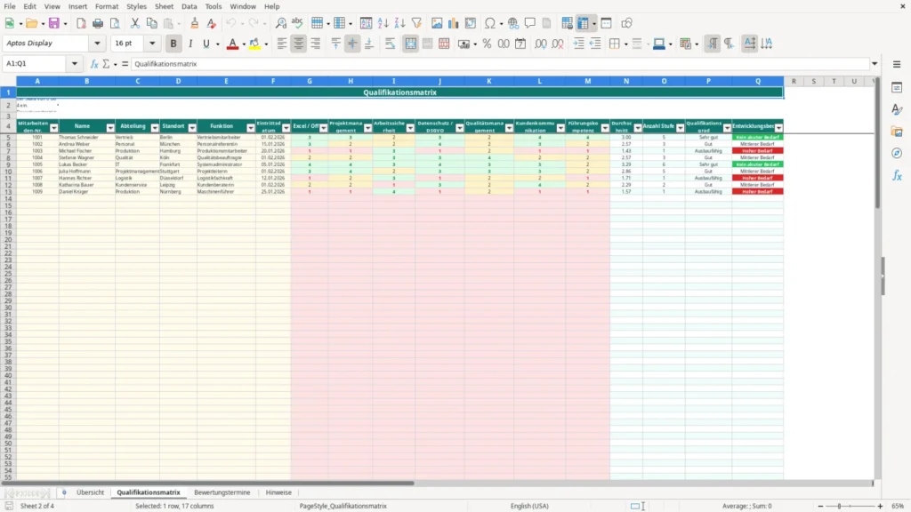Click the Copy icon

pyautogui.click(x=151, y=23)
